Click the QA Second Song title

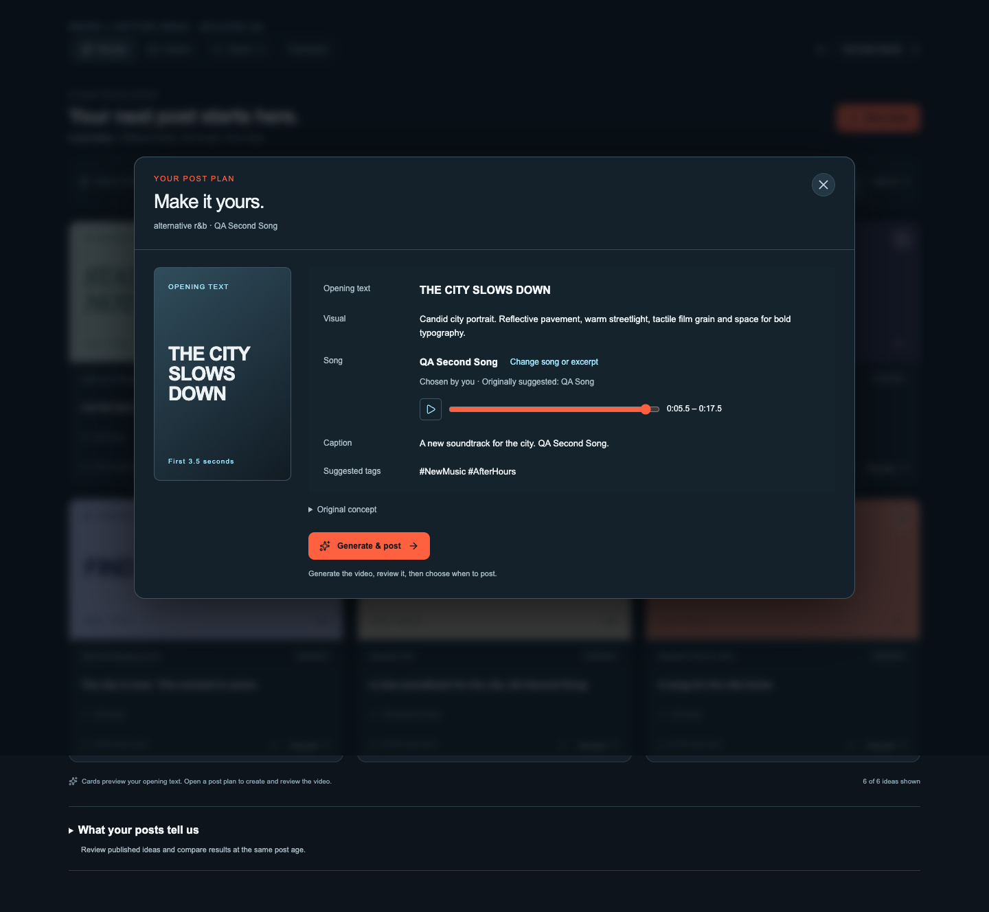(459, 362)
